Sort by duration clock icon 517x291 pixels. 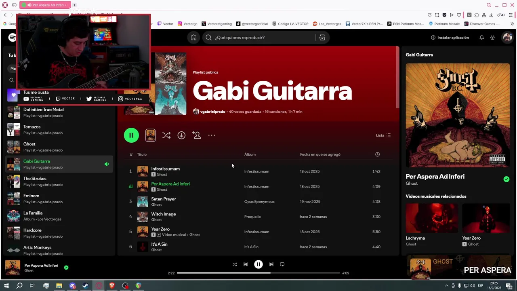point(377,154)
